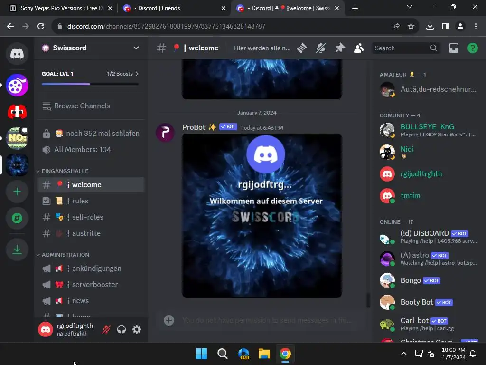Open the austritte channel
Viewport: 486px width, 365px height.
click(91, 233)
